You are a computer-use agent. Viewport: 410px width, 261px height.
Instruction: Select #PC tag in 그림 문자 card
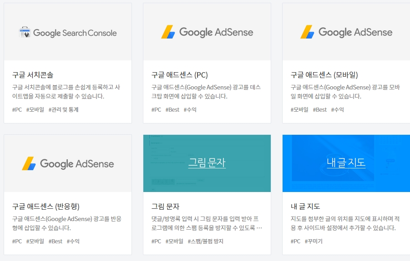[x=157, y=241]
